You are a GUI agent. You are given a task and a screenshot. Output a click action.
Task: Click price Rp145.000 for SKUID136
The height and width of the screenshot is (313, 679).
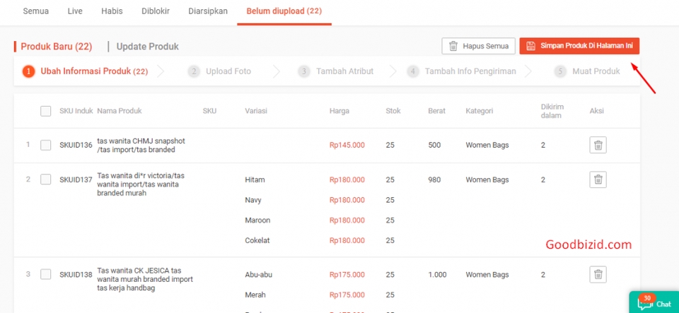[x=347, y=146]
